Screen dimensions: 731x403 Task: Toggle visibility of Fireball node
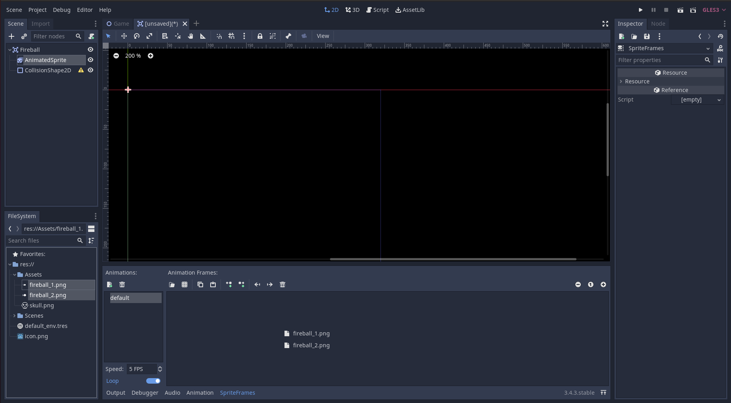point(90,49)
